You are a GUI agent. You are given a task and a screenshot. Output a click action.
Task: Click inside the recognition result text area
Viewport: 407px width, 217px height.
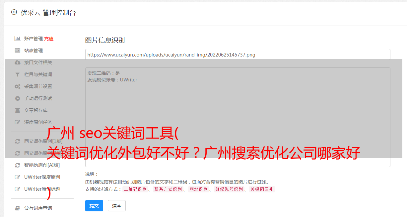coord(237,117)
